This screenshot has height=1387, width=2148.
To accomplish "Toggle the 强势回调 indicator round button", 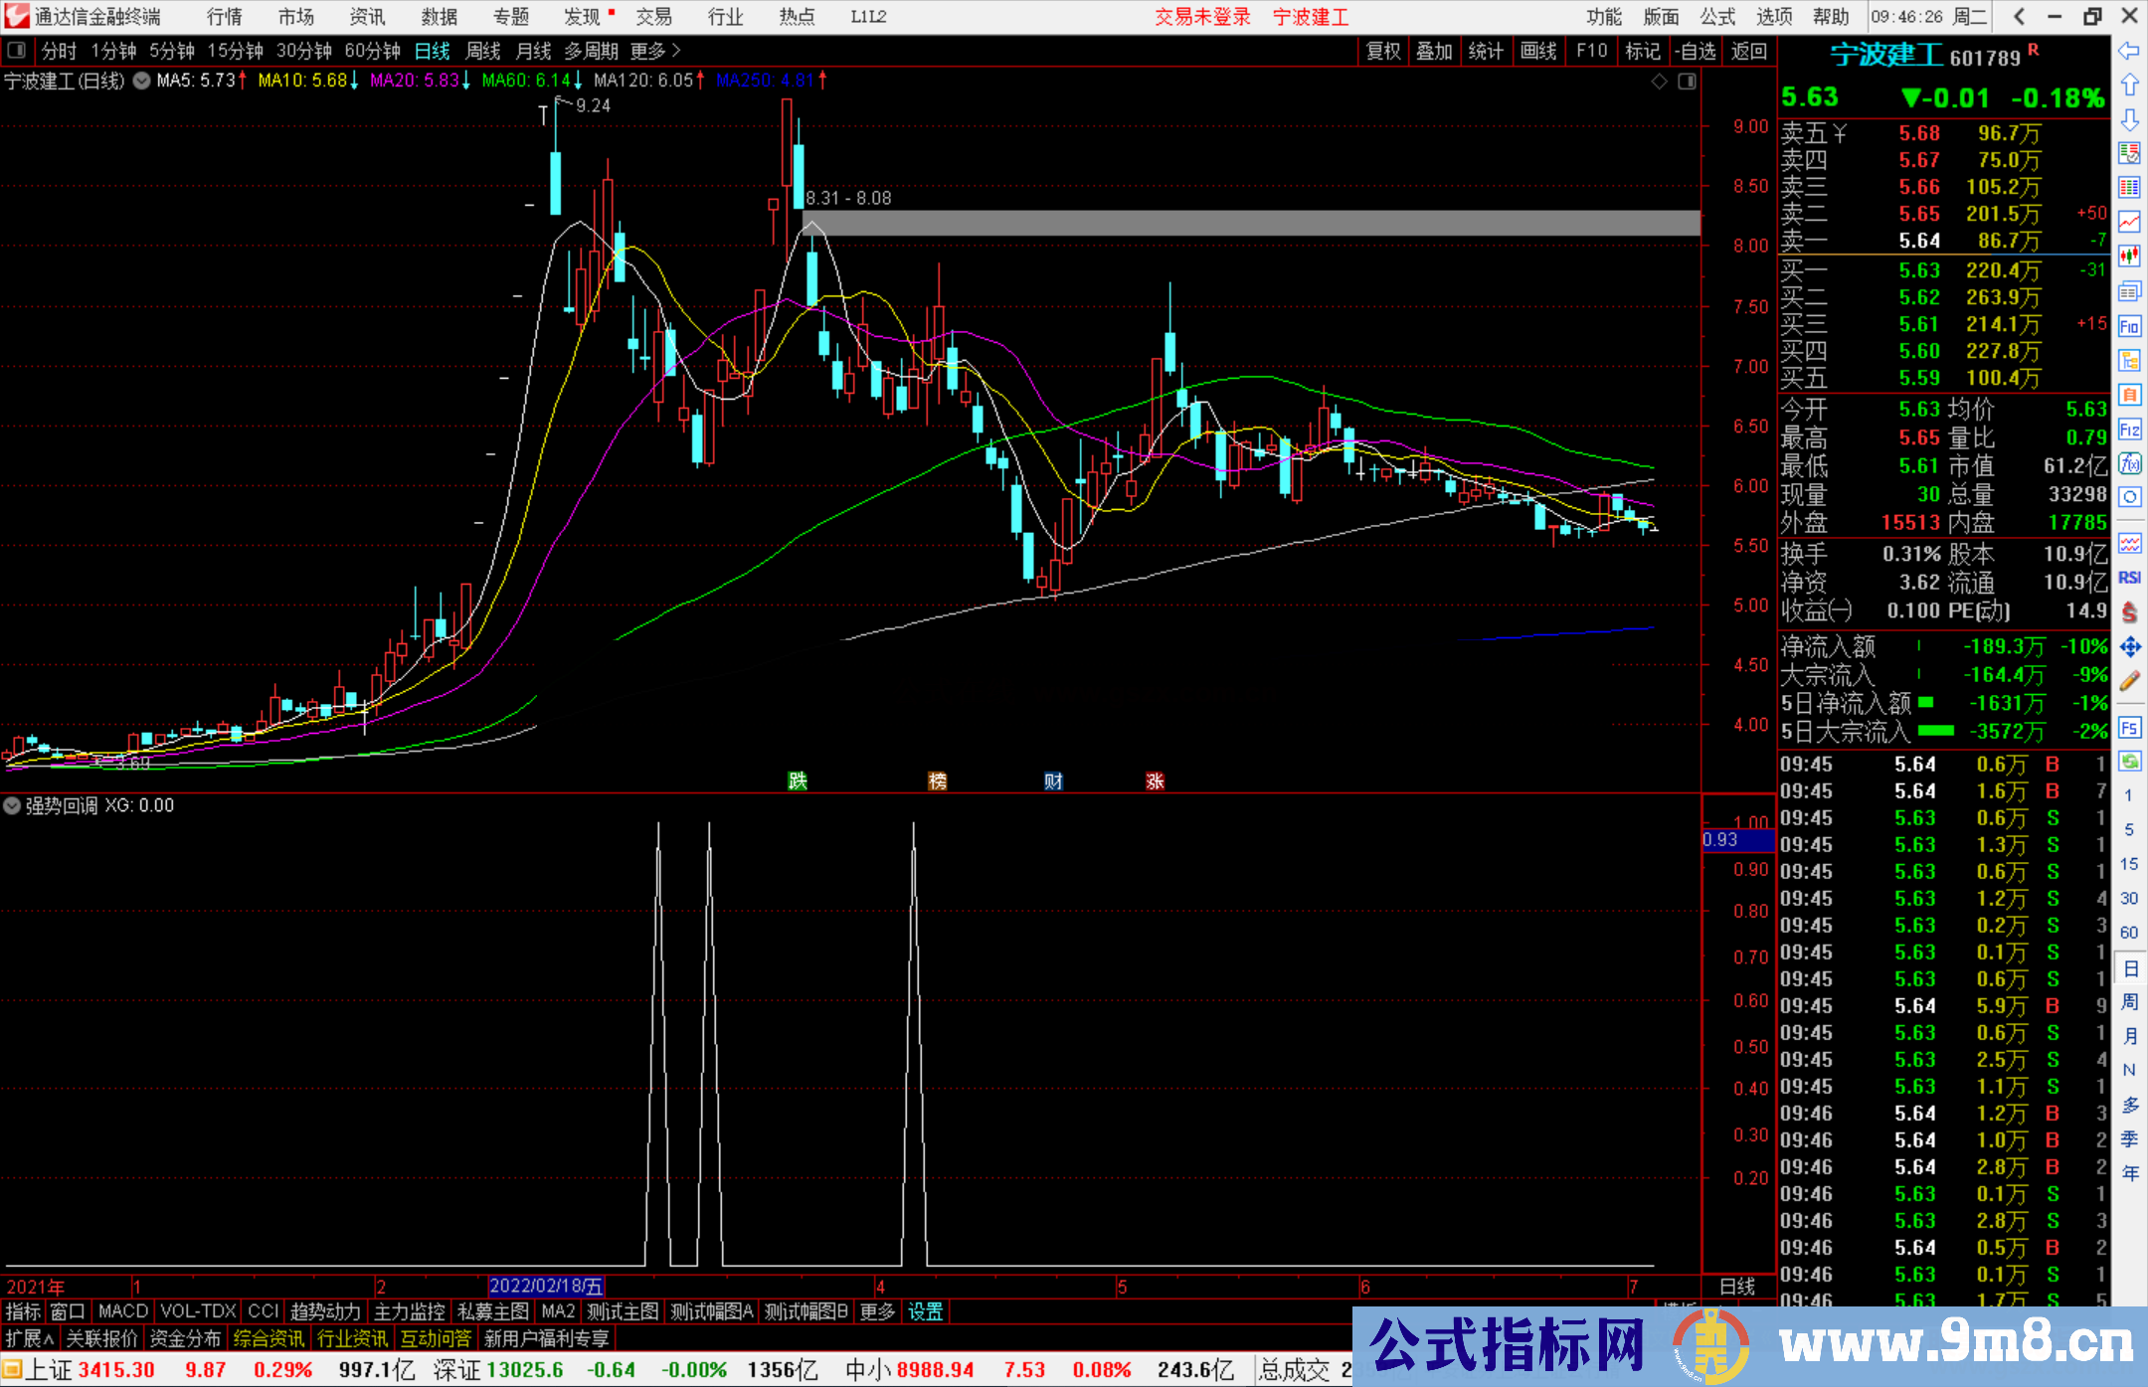I will pos(13,805).
